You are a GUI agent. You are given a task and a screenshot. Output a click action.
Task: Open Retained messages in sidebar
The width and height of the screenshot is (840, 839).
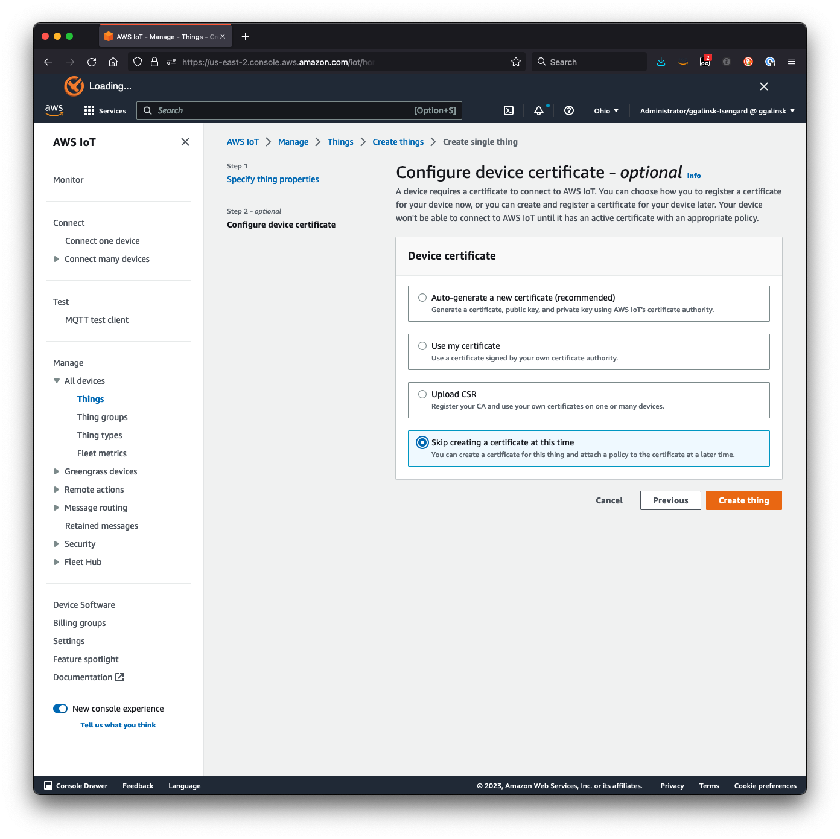point(101,526)
